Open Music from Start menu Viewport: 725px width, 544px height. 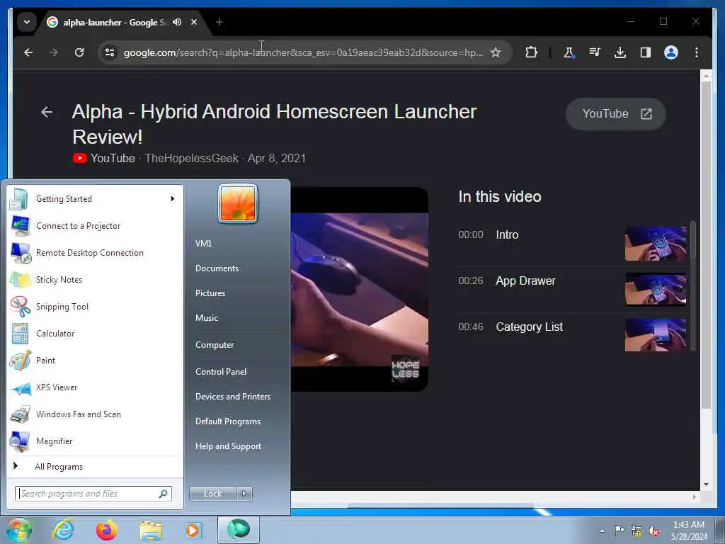[207, 318]
